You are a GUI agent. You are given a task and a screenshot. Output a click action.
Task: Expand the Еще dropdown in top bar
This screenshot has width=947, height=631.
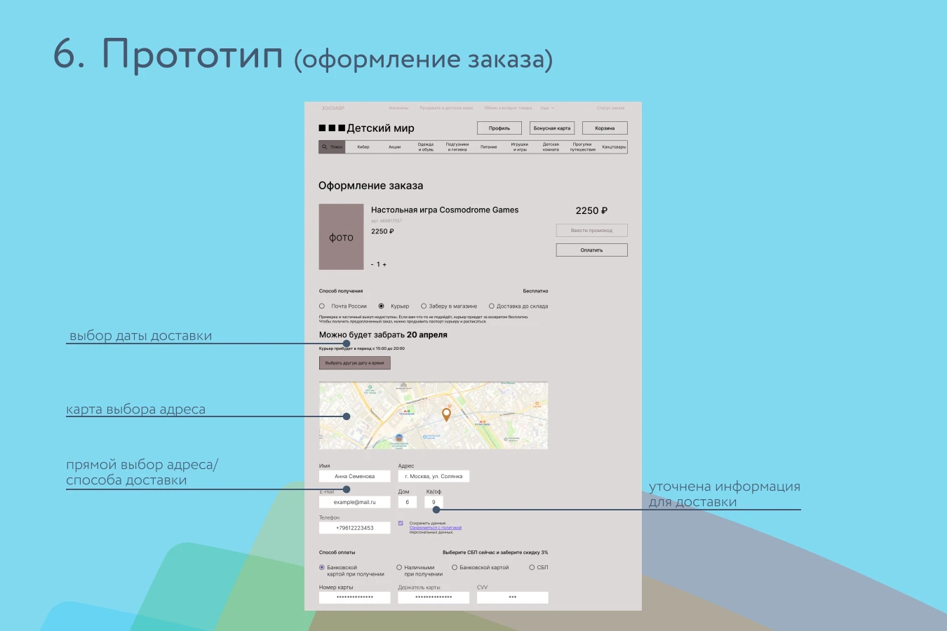[547, 108]
